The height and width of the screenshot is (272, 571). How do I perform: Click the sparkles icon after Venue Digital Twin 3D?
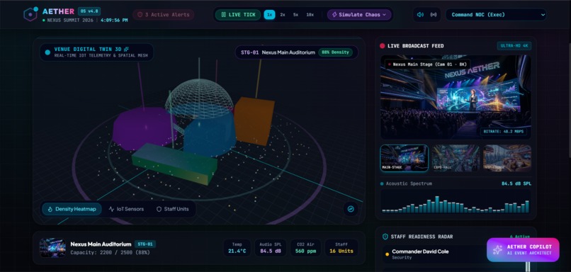(x=126, y=49)
